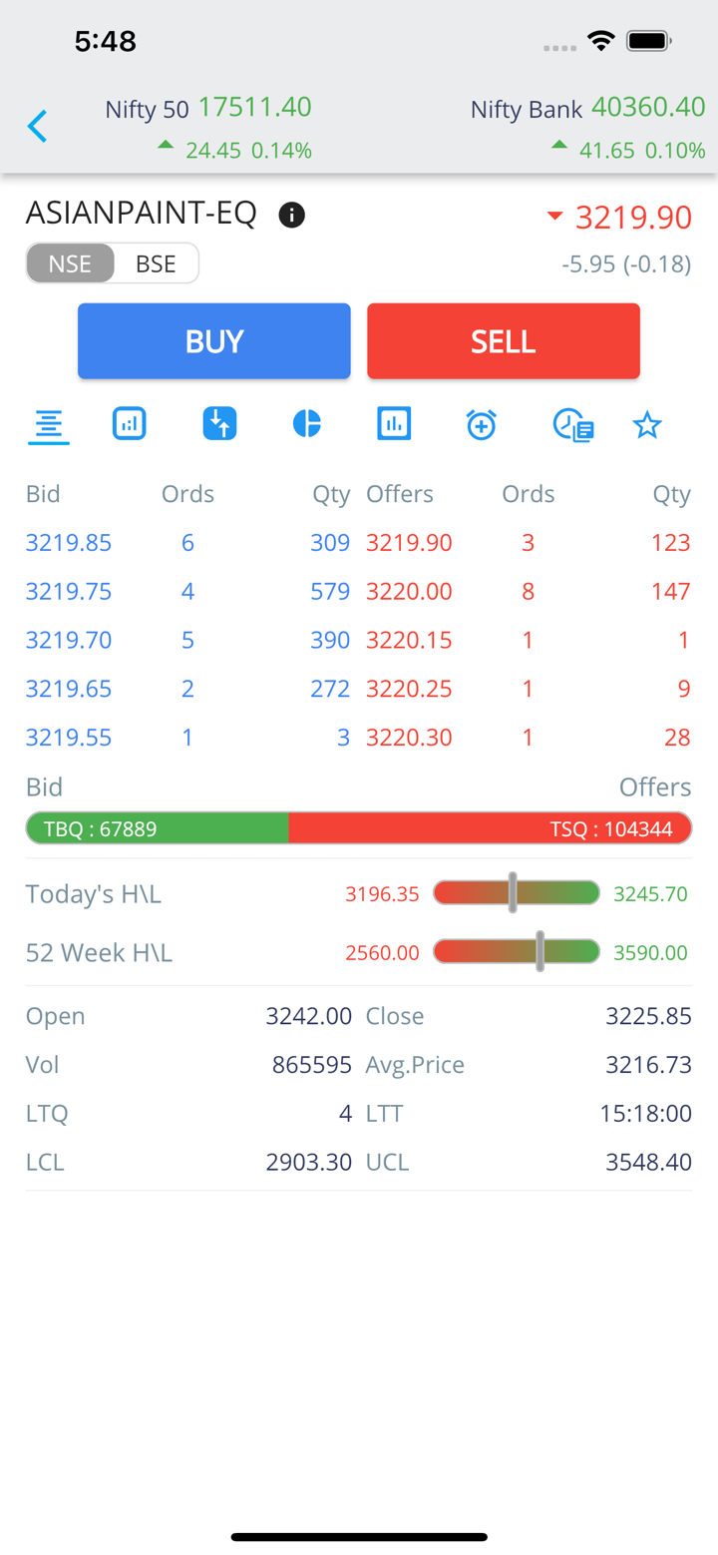Open the ASIANPAINT-EQ info icon
The image size is (718, 1555).
[x=291, y=215]
